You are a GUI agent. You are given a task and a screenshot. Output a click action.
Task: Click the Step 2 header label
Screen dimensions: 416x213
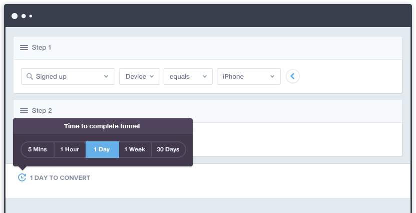point(42,111)
